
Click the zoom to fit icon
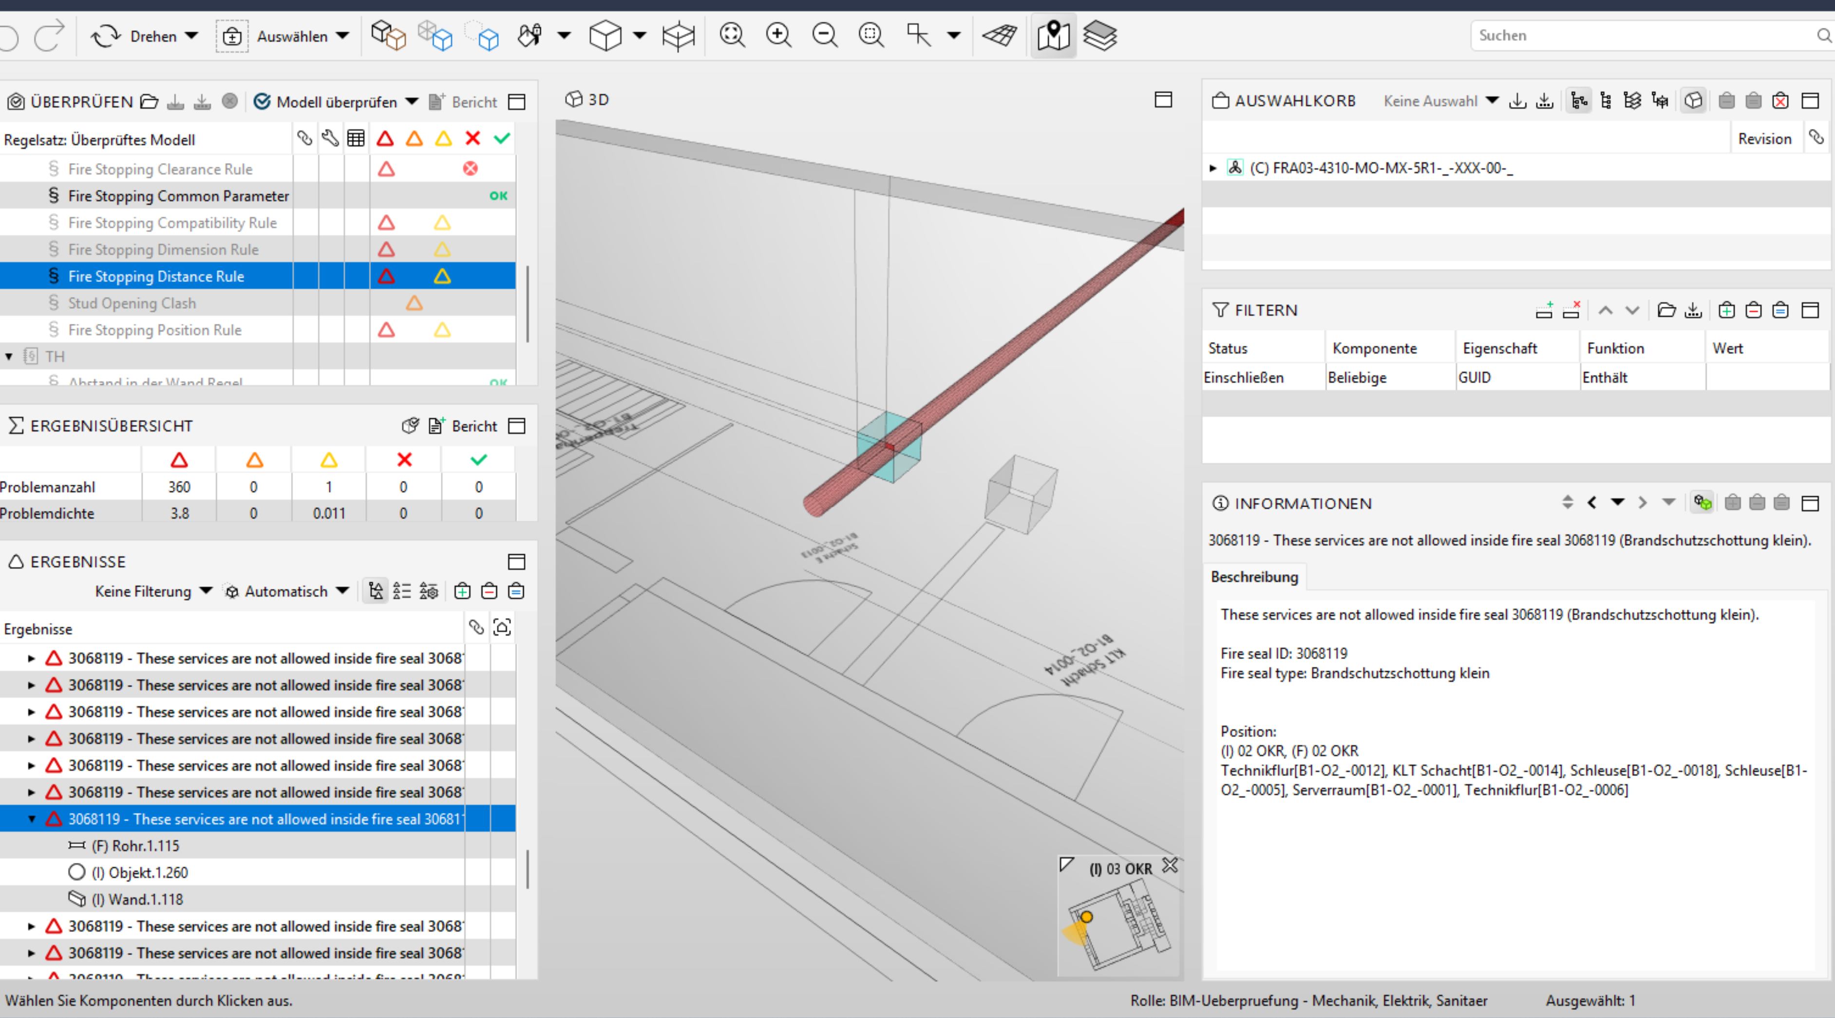pos(732,35)
